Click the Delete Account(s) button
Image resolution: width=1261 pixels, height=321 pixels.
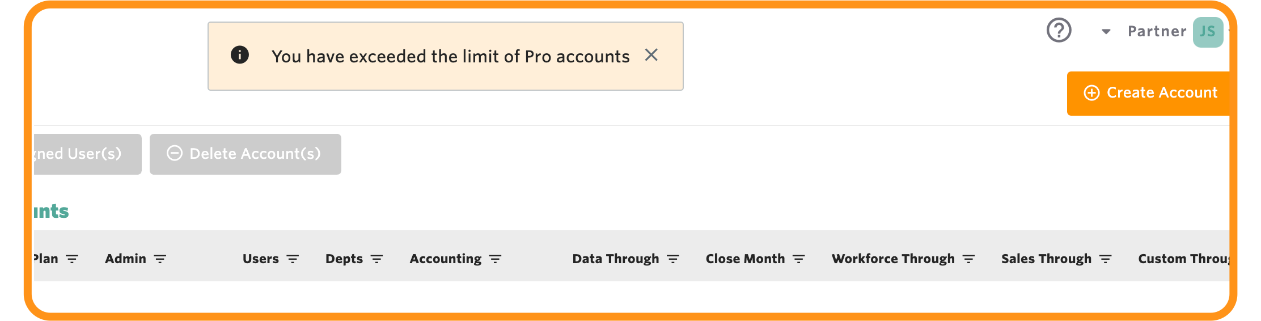pos(246,154)
